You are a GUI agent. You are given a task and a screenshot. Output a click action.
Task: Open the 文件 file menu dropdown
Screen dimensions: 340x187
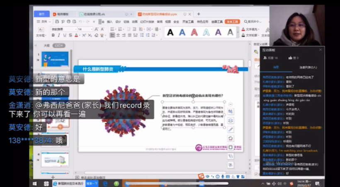tap(44, 22)
